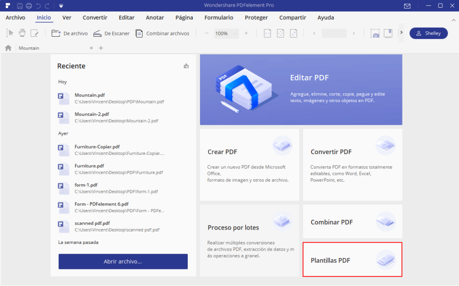Select the hand pan tool
This screenshot has width=459, height=286.
(22, 33)
